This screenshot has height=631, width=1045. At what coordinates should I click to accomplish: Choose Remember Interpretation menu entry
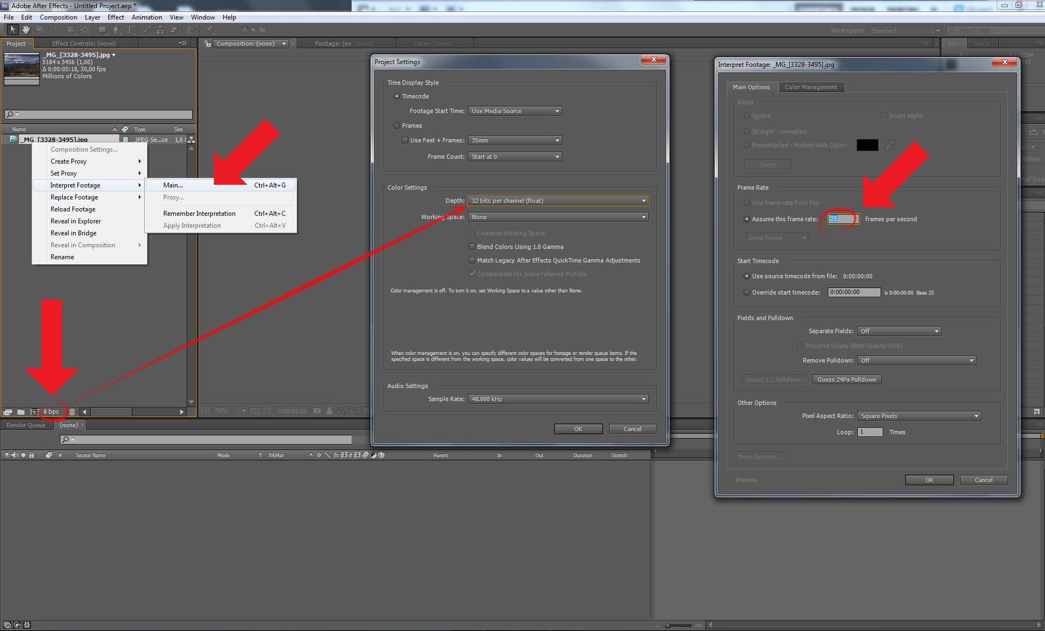221,214
